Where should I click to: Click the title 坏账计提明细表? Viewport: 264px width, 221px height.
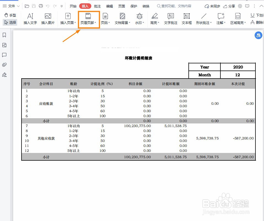click(138, 58)
